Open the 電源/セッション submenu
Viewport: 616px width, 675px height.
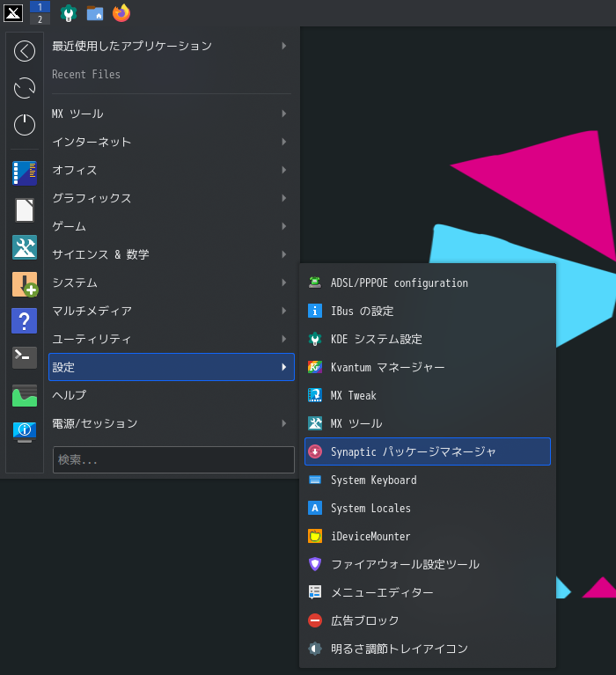[172, 423]
